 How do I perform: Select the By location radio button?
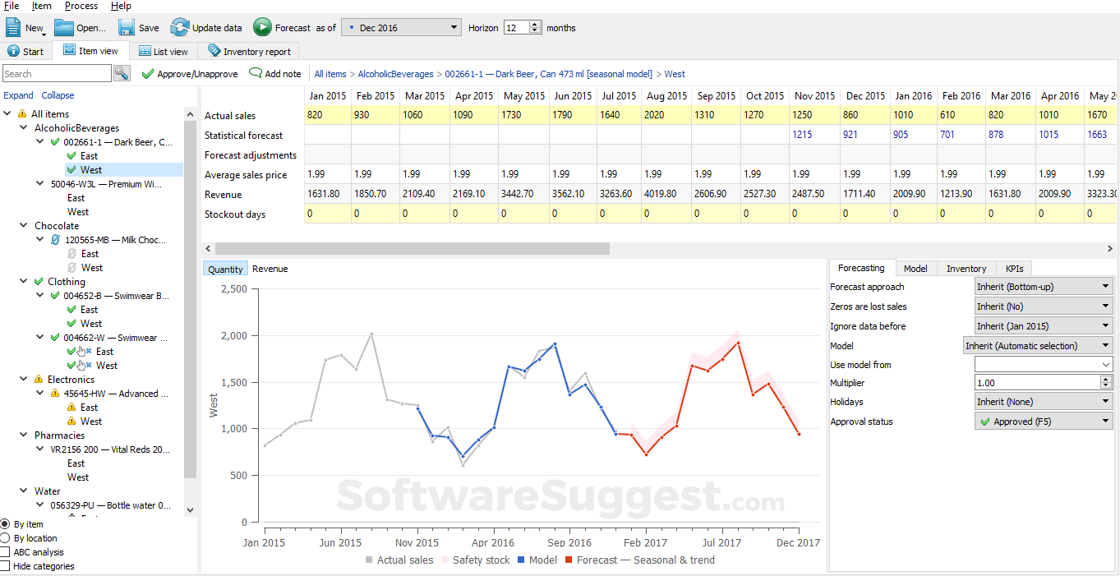[x=5, y=538]
